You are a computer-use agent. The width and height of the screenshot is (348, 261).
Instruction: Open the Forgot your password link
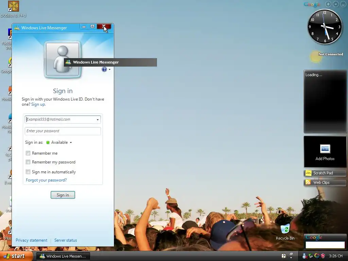pyautogui.click(x=46, y=180)
